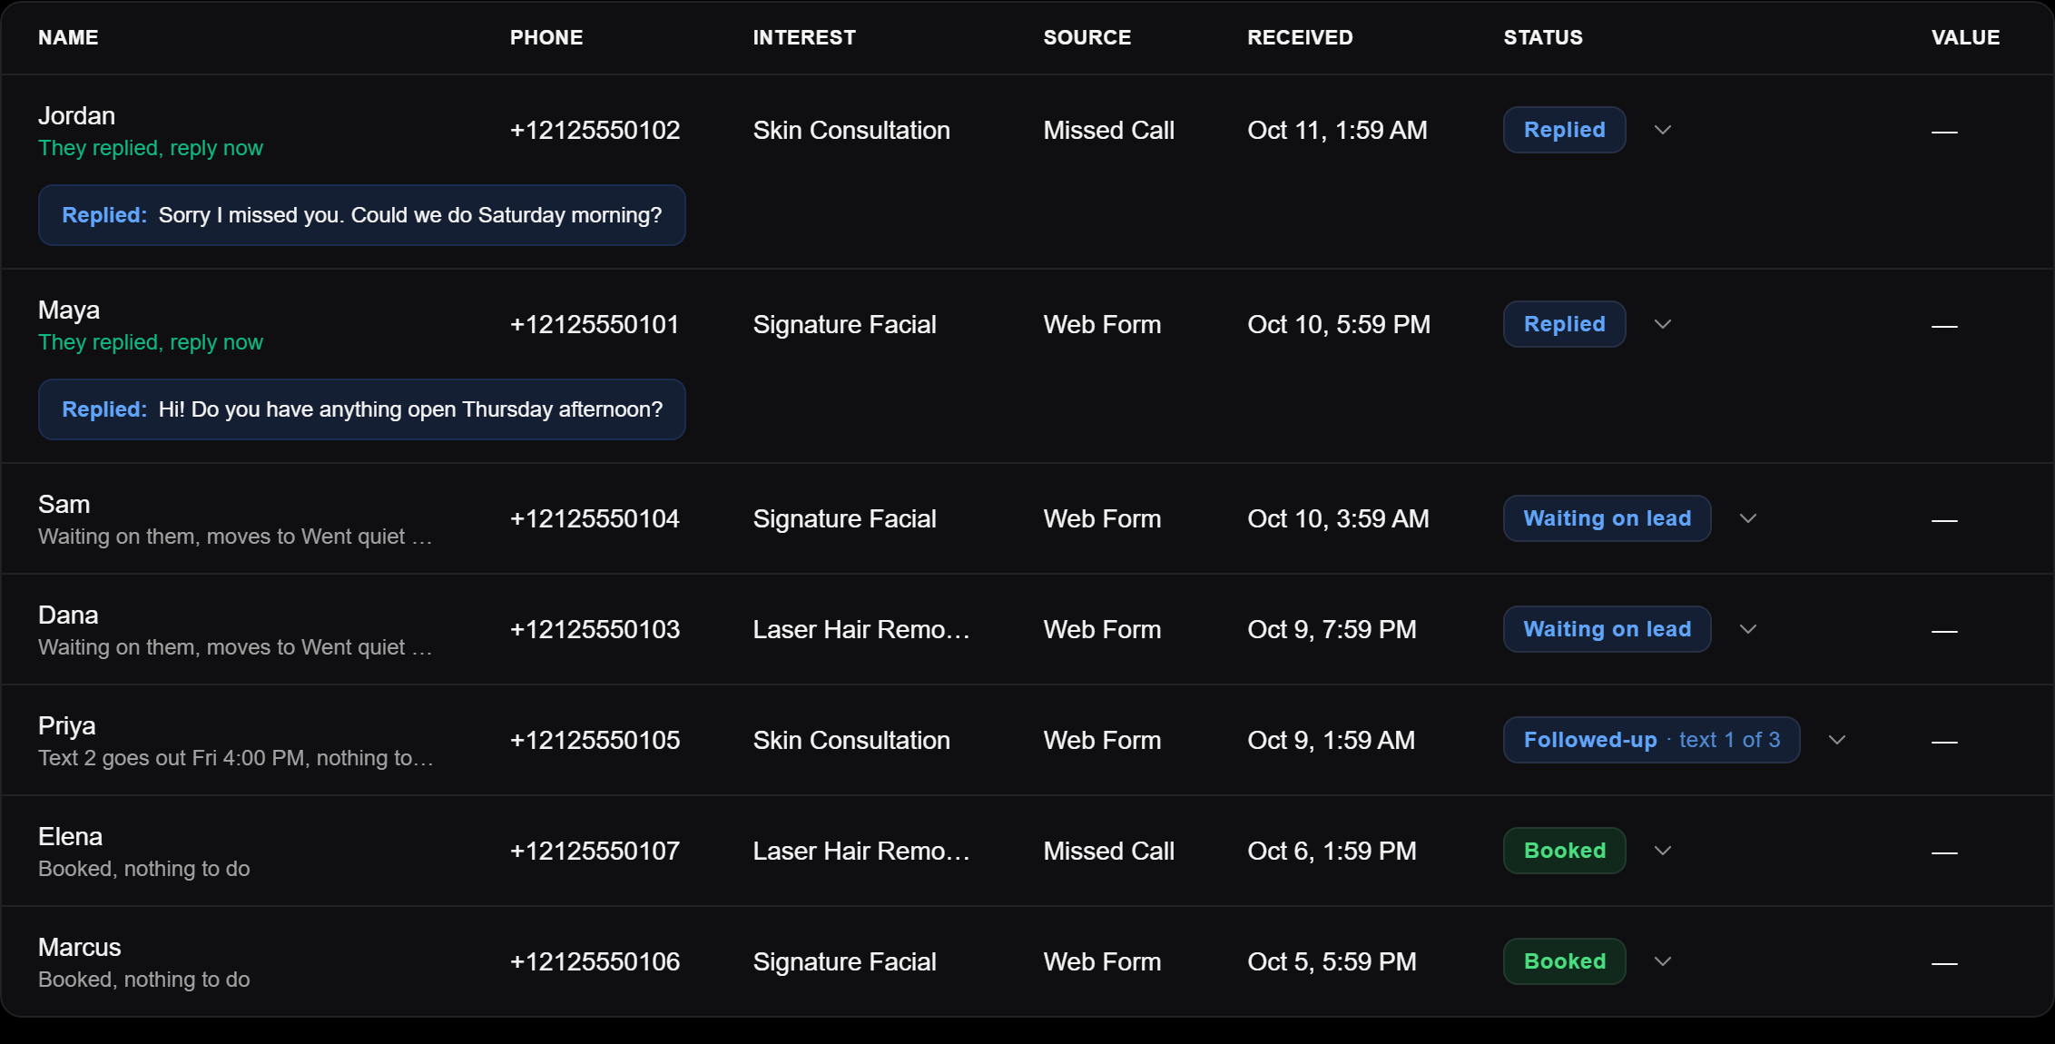
Task: Open status chevron in Marcus's row
Action: point(1662,961)
